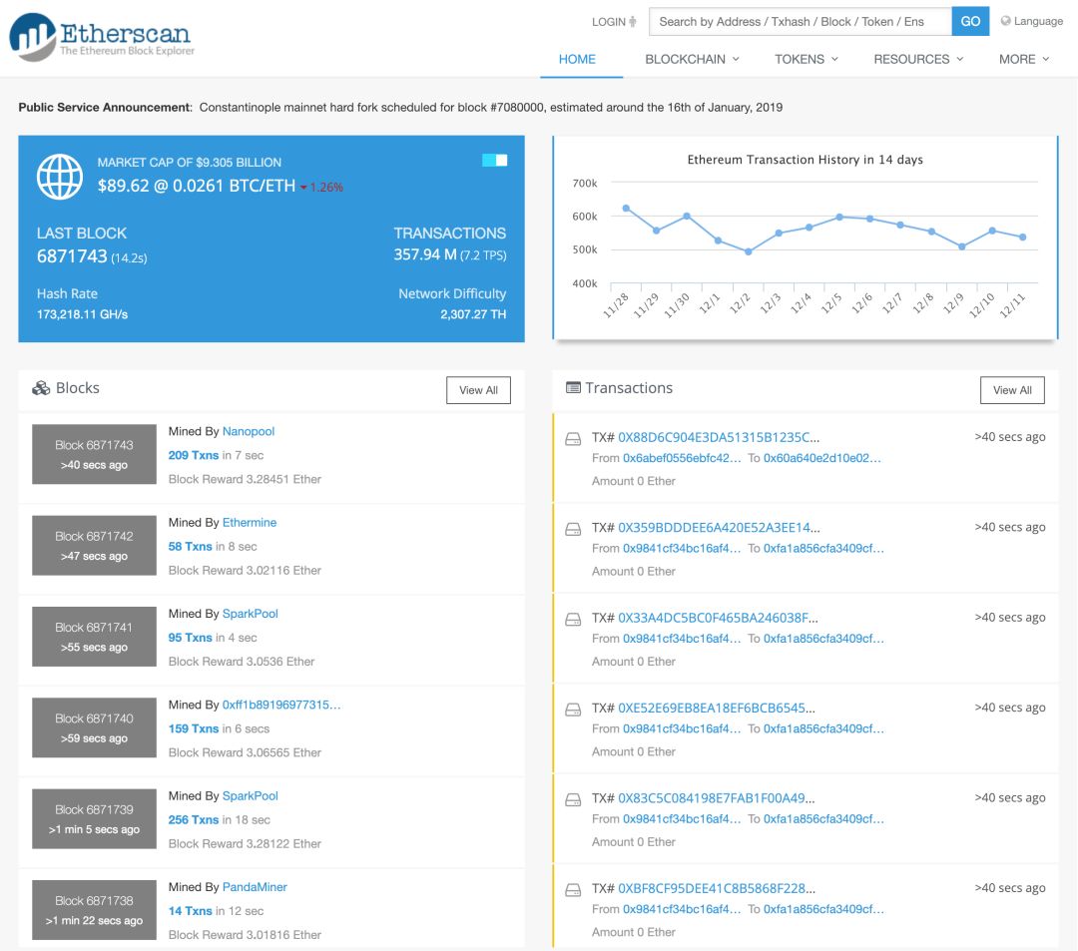
Task: Open the Nanopool miner link
Action: 249,431
